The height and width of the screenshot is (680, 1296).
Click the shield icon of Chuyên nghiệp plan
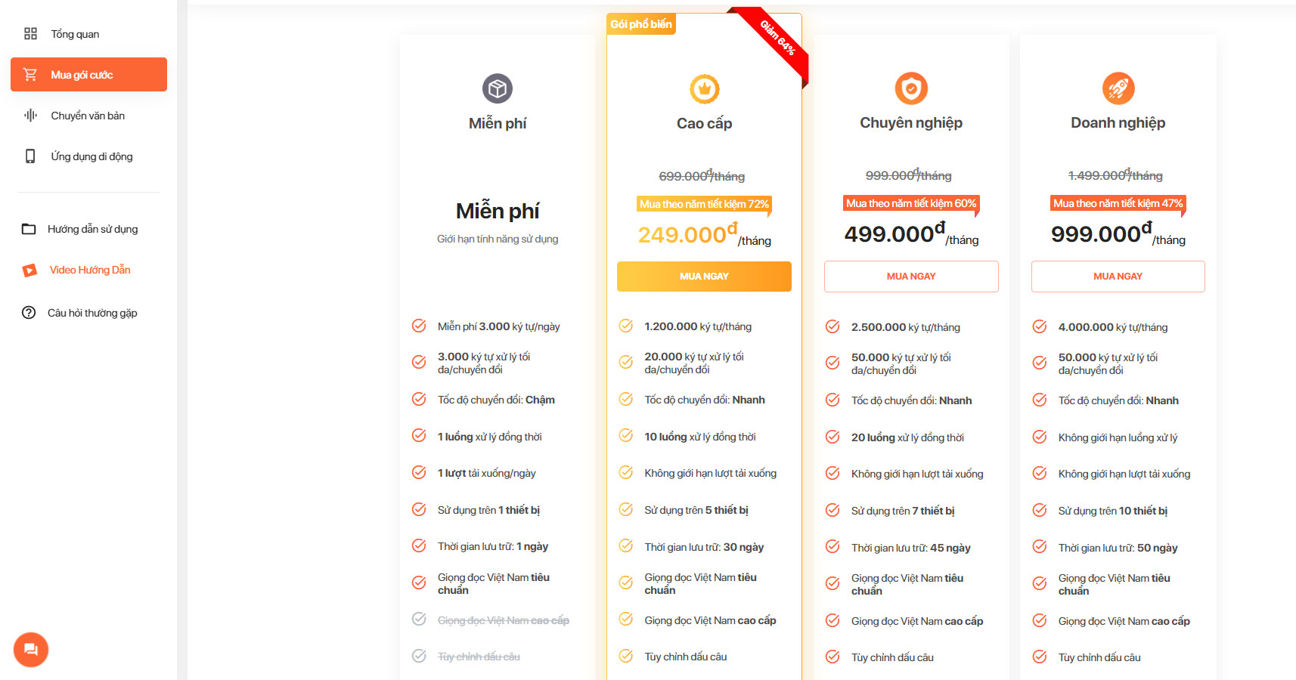[911, 88]
